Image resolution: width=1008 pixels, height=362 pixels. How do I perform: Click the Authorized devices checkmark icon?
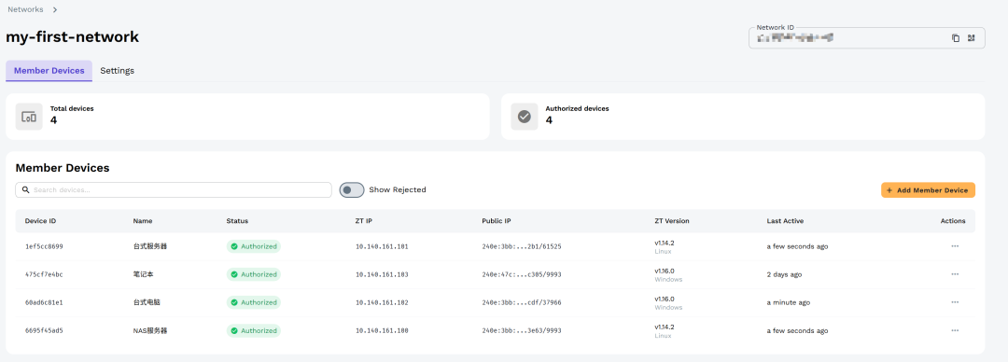coord(525,117)
